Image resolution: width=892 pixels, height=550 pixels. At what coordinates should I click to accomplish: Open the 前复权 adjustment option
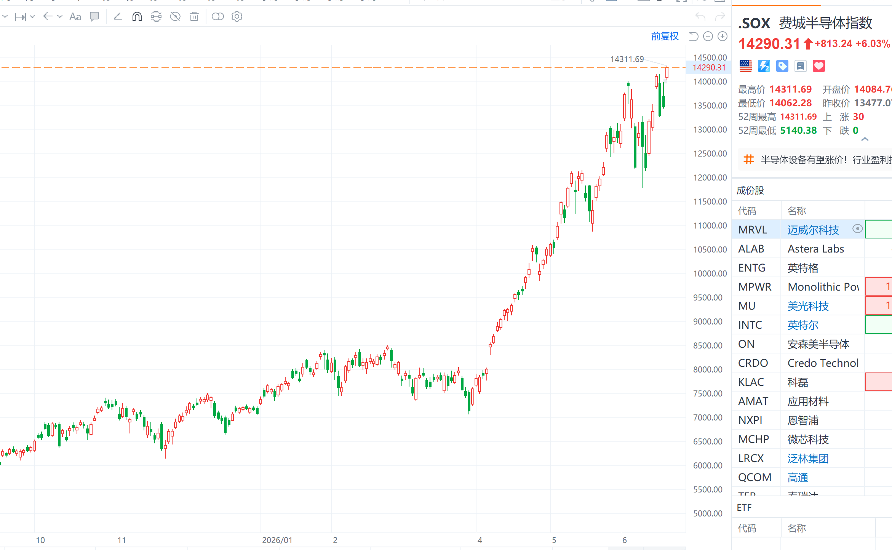(x=665, y=36)
